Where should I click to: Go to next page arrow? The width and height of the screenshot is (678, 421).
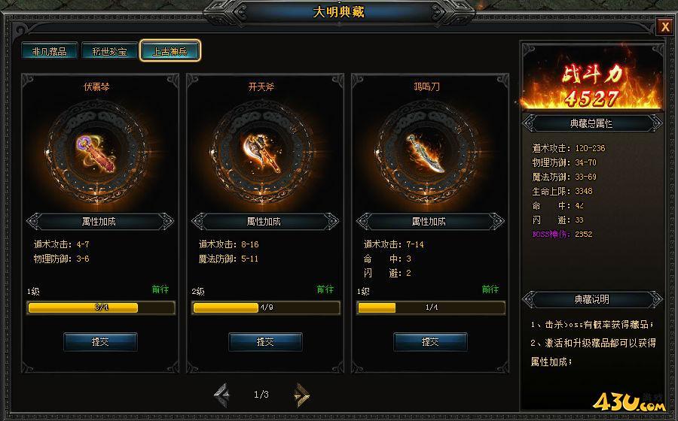tap(301, 394)
